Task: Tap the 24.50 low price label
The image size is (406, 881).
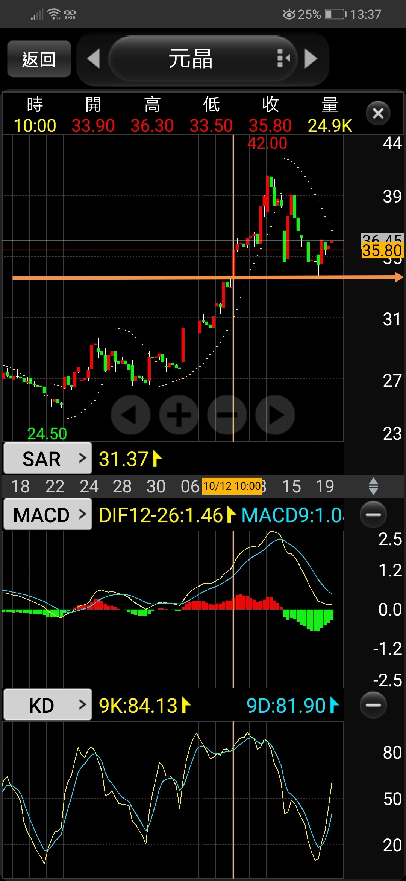Action: [47, 434]
